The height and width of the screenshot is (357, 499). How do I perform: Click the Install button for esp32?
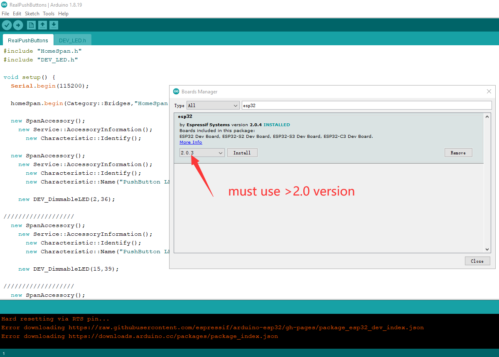click(x=242, y=153)
